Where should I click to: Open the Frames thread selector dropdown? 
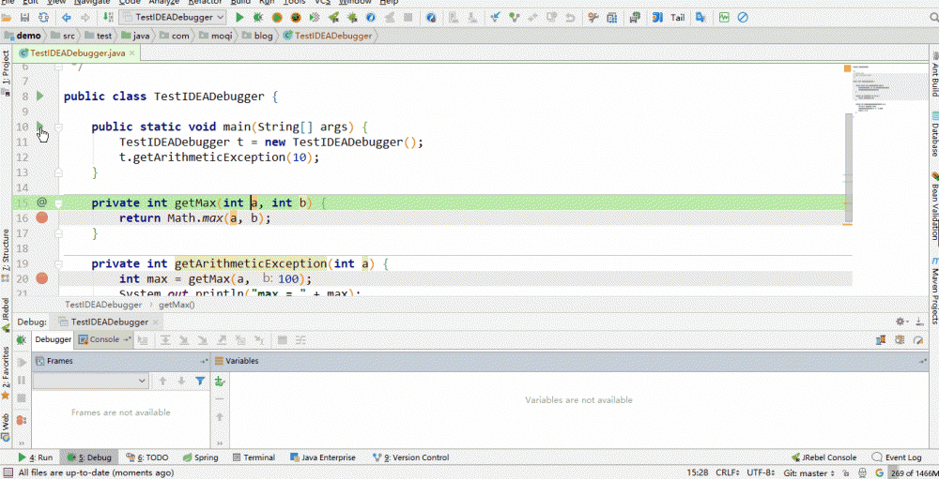[x=90, y=381]
